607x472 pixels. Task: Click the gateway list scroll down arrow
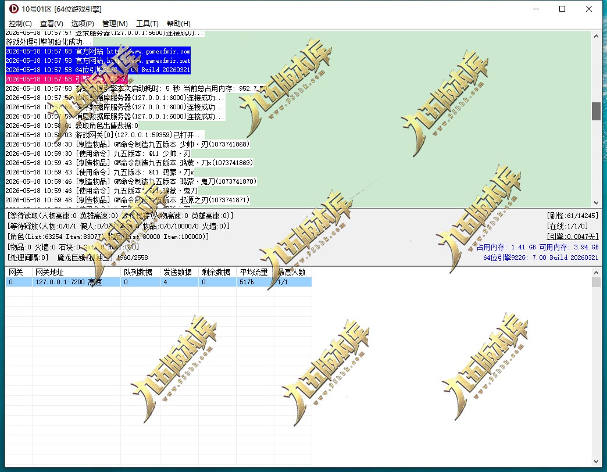tap(596, 462)
